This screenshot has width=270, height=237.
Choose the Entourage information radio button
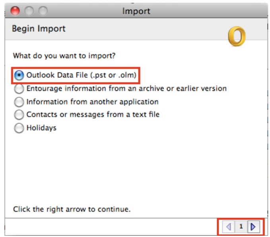(x=19, y=88)
